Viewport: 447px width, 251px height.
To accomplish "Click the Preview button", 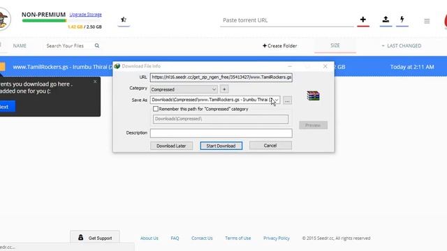I will (x=313, y=125).
